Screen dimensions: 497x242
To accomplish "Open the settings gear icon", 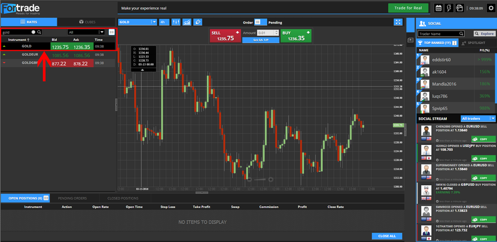I will pos(491,8).
